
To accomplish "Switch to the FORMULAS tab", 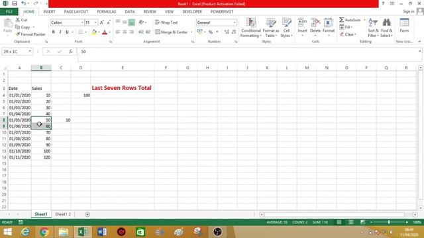I will pyautogui.click(x=107, y=12).
